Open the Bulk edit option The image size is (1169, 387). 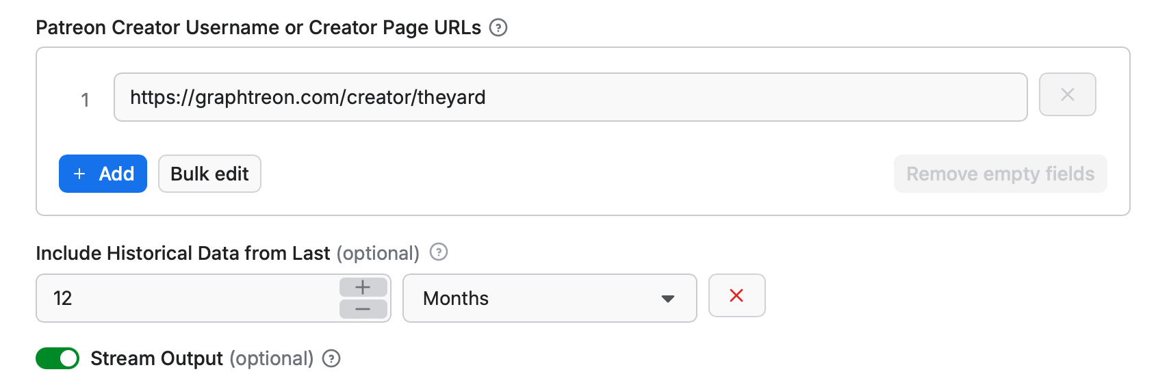[209, 174]
